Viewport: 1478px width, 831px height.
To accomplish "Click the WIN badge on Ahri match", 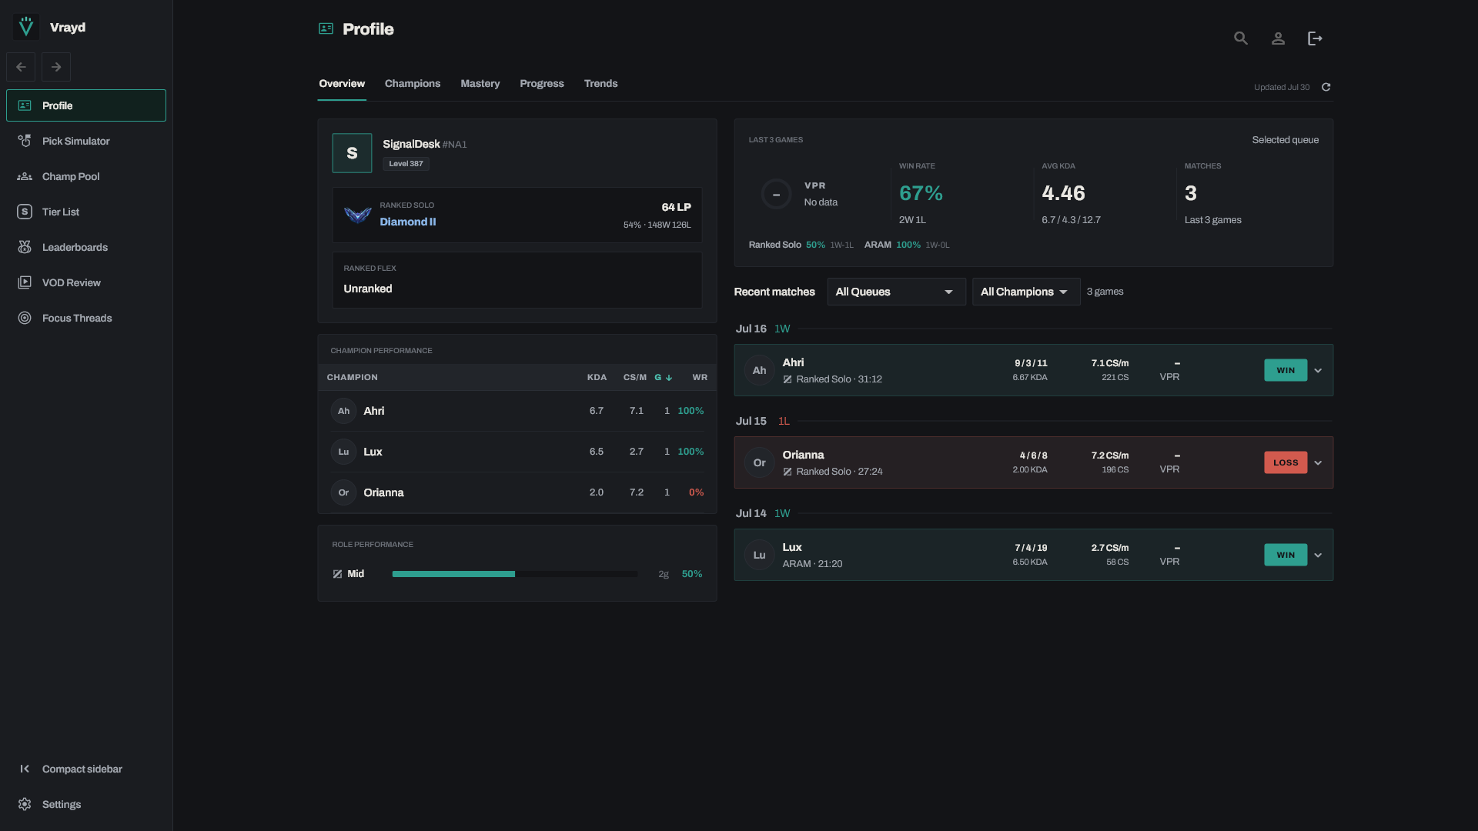I will tap(1286, 370).
